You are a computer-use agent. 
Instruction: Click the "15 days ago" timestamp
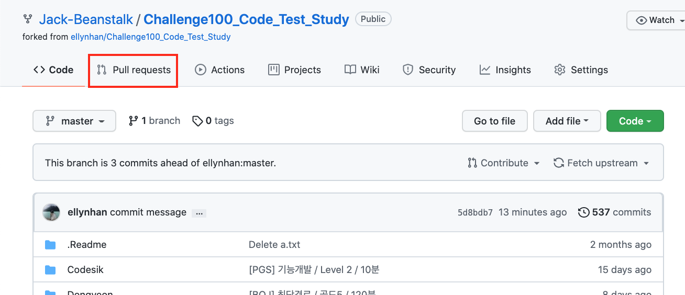(x=625, y=270)
